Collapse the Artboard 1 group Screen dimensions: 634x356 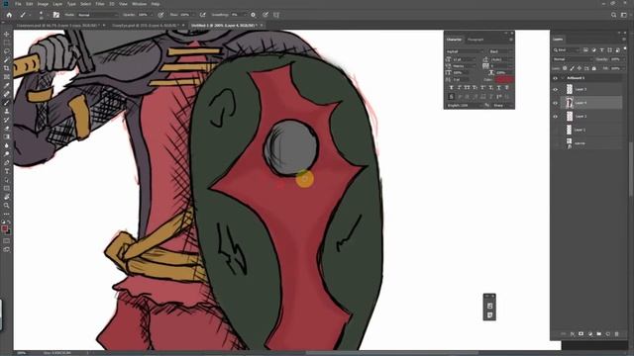point(562,78)
